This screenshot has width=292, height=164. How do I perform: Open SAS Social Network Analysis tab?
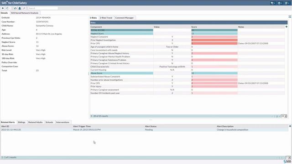[x=25, y=13]
